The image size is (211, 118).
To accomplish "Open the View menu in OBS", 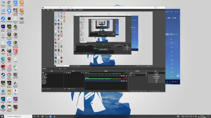I will click(53, 10).
